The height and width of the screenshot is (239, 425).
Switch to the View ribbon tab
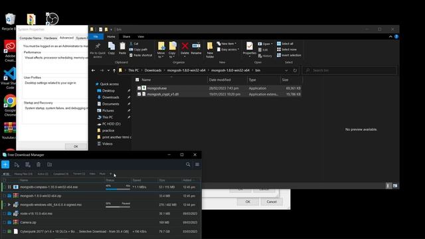tap(141, 37)
